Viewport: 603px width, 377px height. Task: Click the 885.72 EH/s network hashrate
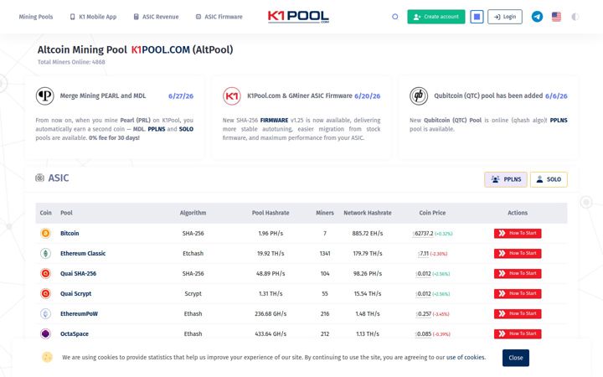click(x=368, y=233)
